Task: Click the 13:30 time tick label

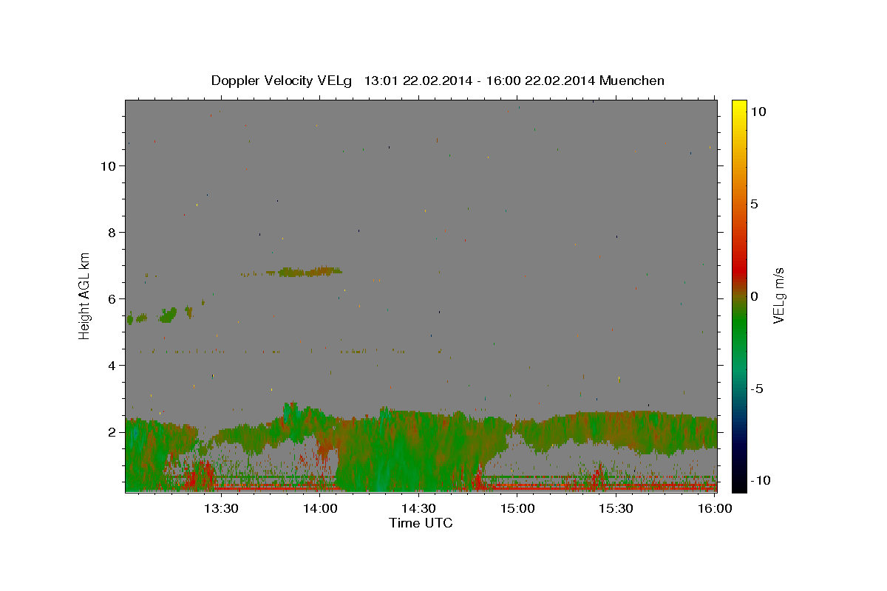Action: [x=222, y=508]
